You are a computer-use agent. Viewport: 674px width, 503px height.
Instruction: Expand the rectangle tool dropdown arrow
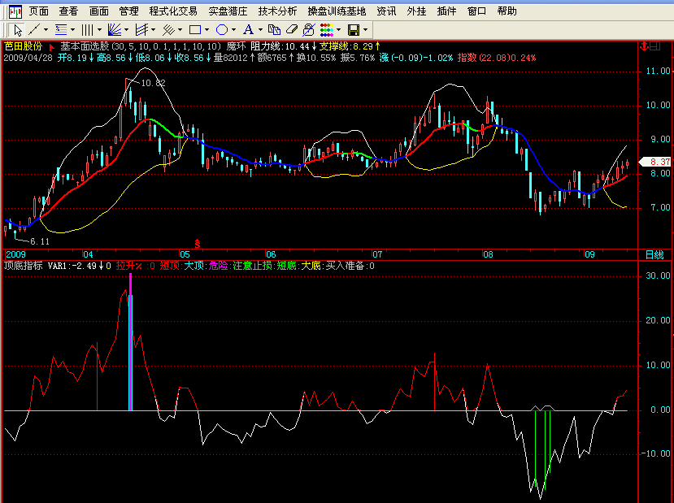coord(207,30)
